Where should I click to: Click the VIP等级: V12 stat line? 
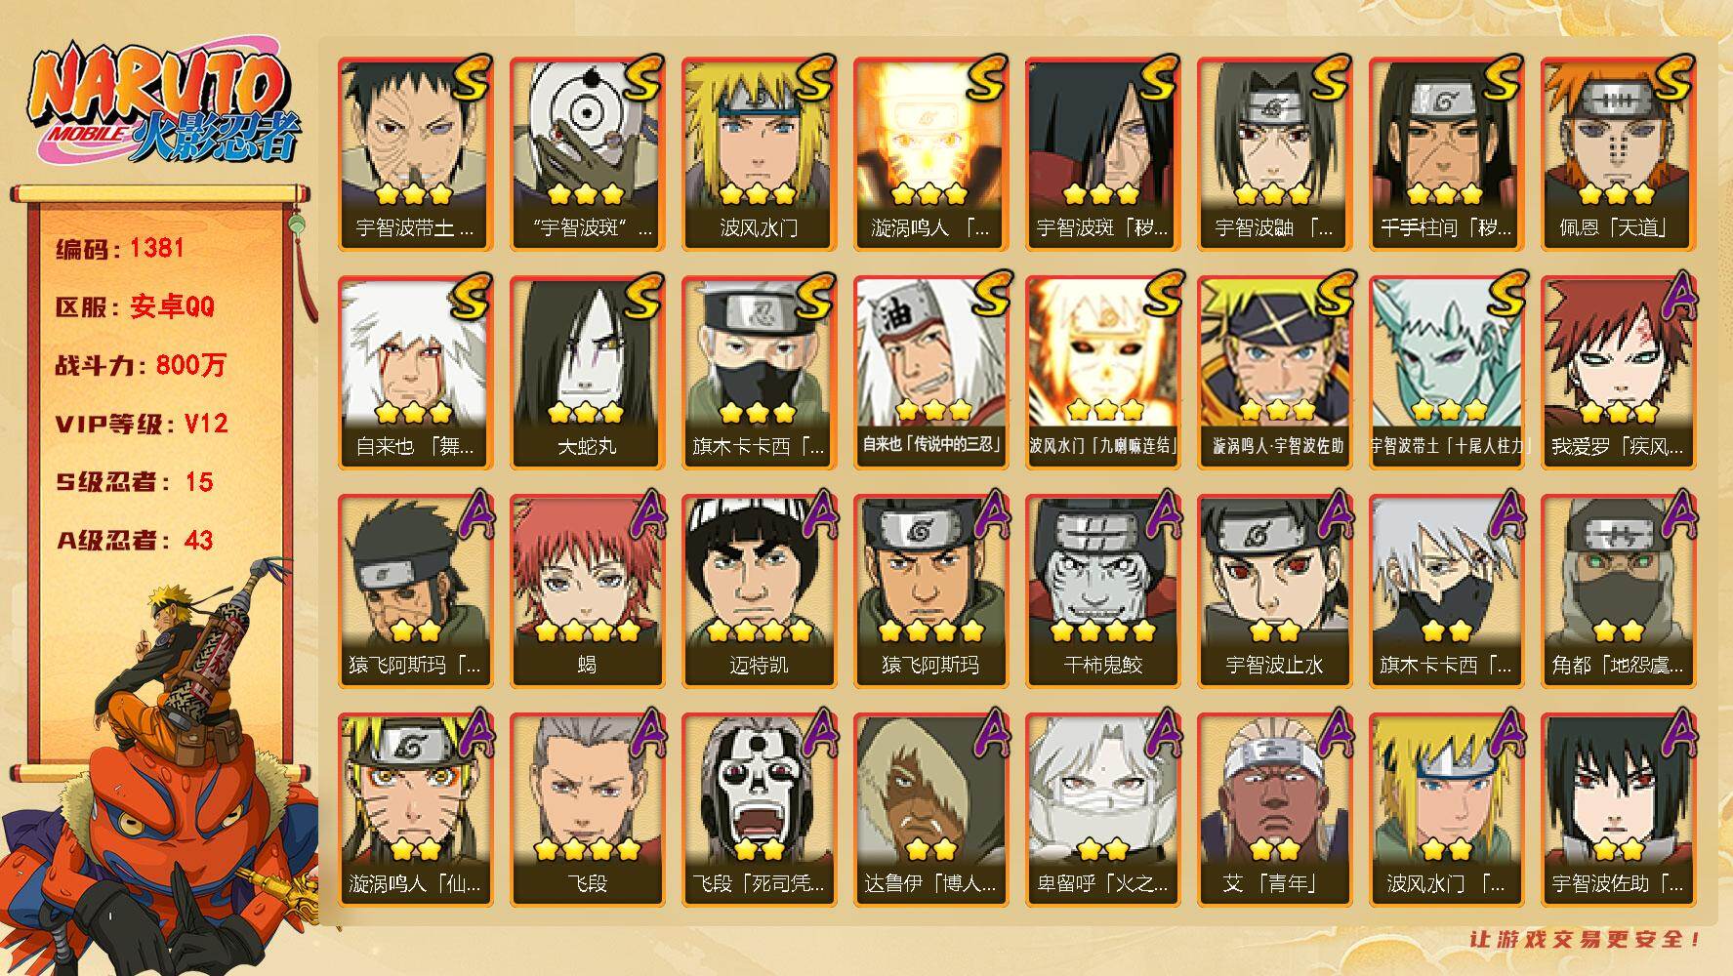[x=142, y=424]
